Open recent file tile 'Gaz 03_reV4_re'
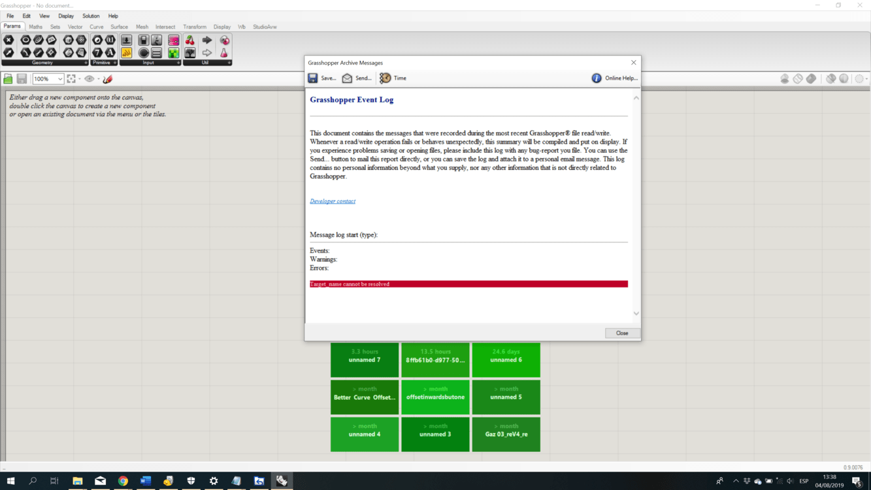871x490 pixels. (x=506, y=434)
